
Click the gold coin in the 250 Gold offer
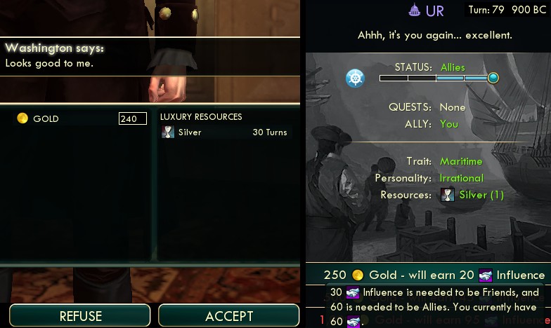point(357,275)
